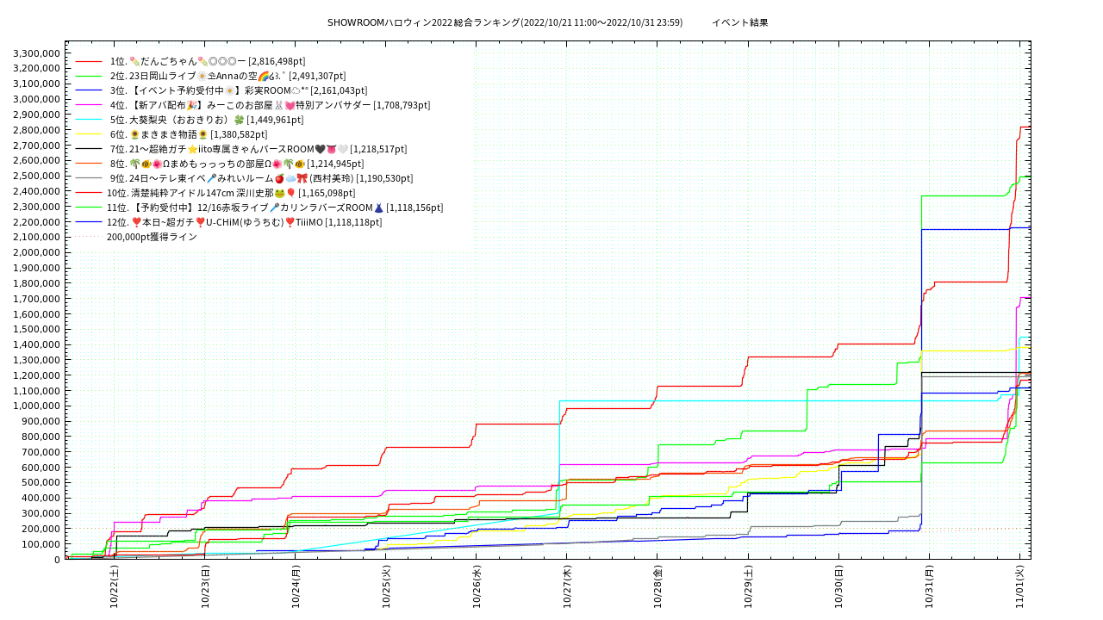
Task: Click the 10/30(日) x-axis date label
Action: point(838,586)
